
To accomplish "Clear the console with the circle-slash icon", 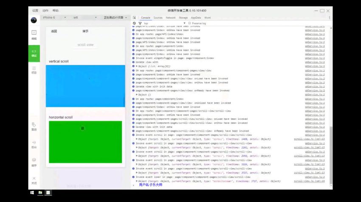I will 134,23.
